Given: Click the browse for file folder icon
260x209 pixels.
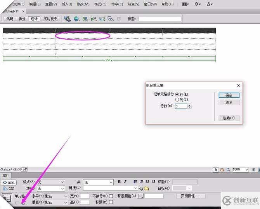Looking at the screenshot, I should (x=147, y=188).
